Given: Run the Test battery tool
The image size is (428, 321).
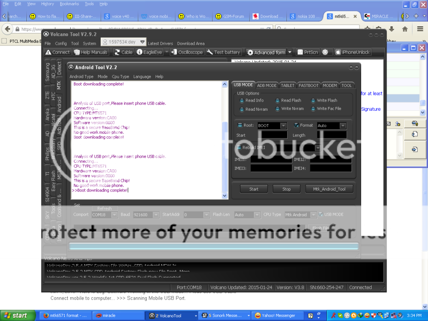Looking at the screenshot, I should (x=223, y=52).
